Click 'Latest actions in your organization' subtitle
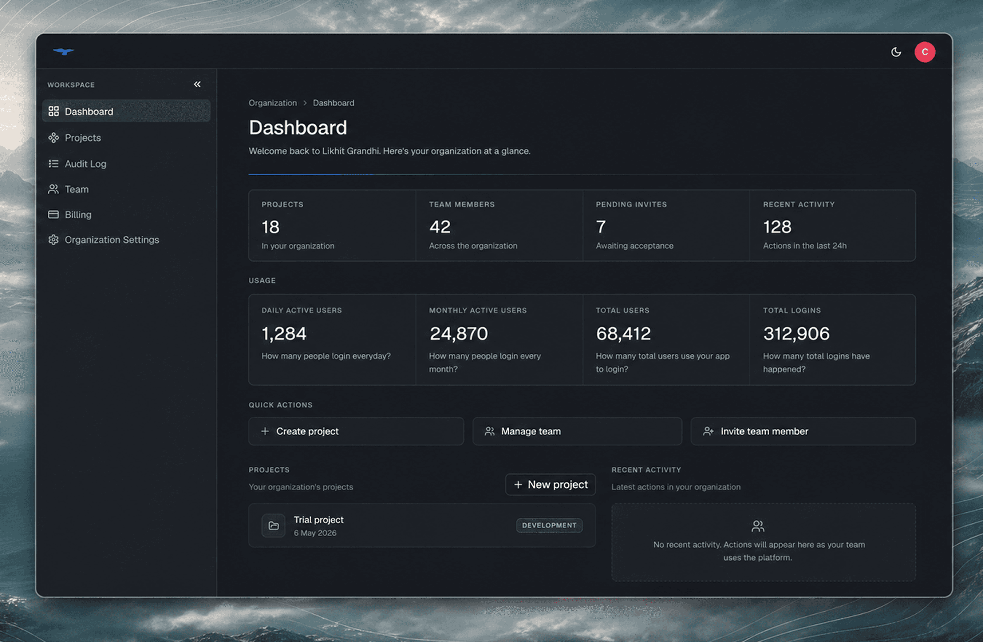The image size is (983, 642). coord(676,487)
